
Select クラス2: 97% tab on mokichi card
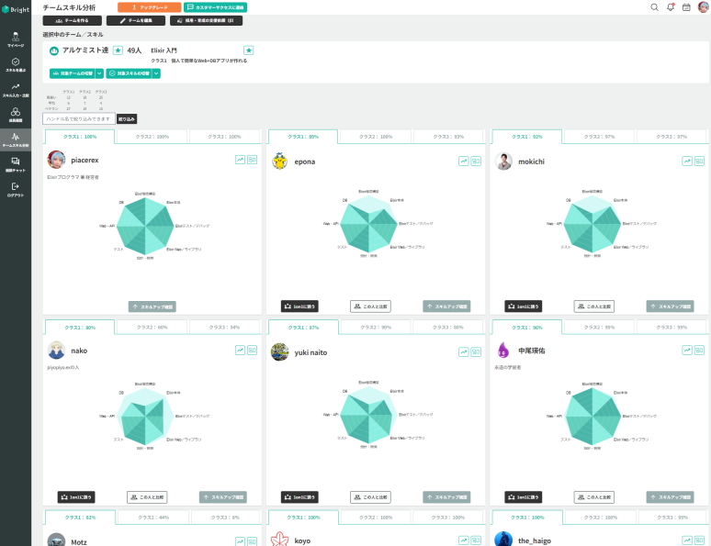(599, 137)
